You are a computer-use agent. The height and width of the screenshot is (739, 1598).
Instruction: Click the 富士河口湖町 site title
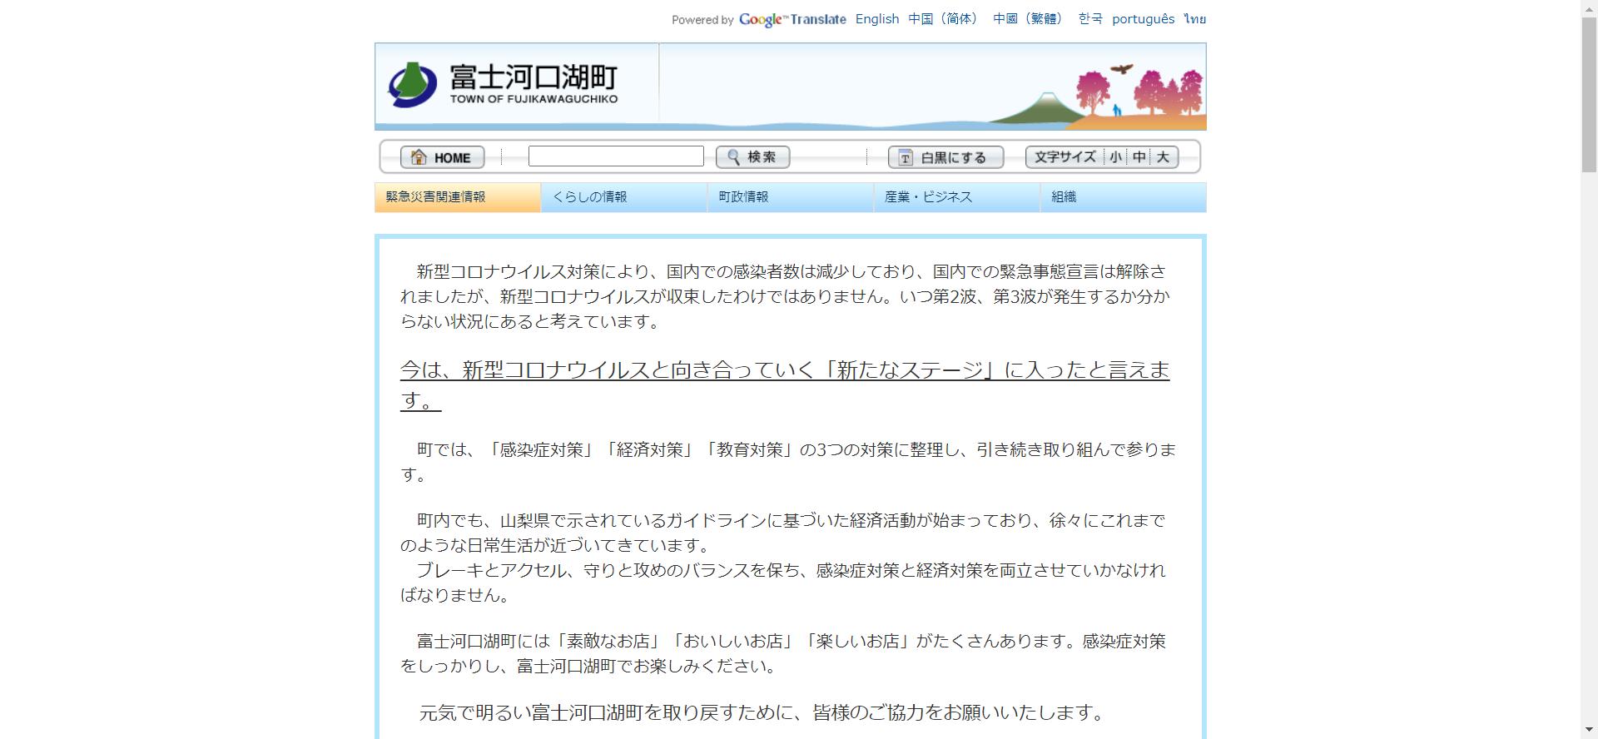(x=533, y=77)
